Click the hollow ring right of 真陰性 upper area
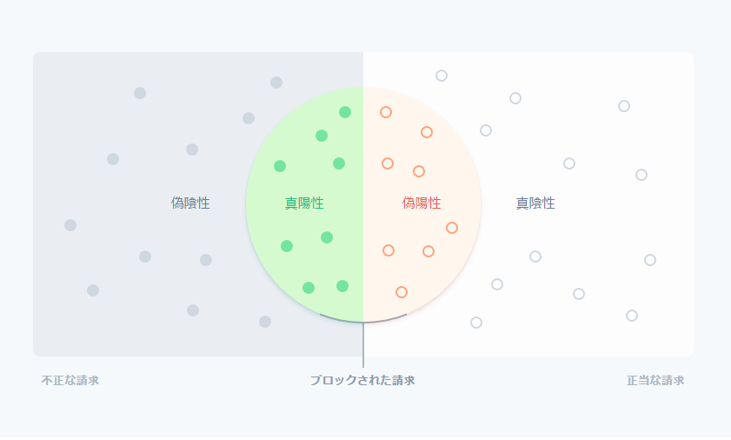Screen dimensions: 731x440 click(x=569, y=163)
